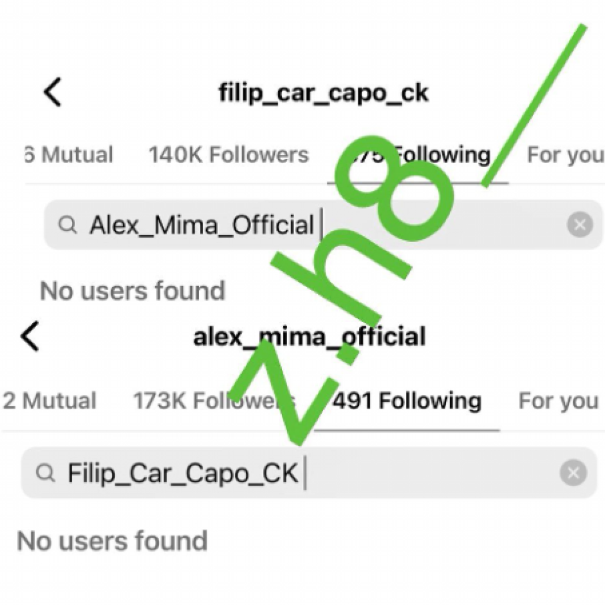The width and height of the screenshot is (605, 605).
Task: Click No users found under Alex_Mima_Official search
Action: pyautogui.click(x=132, y=291)
